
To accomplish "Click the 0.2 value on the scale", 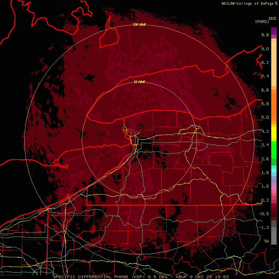I will [x=265, y=200].
